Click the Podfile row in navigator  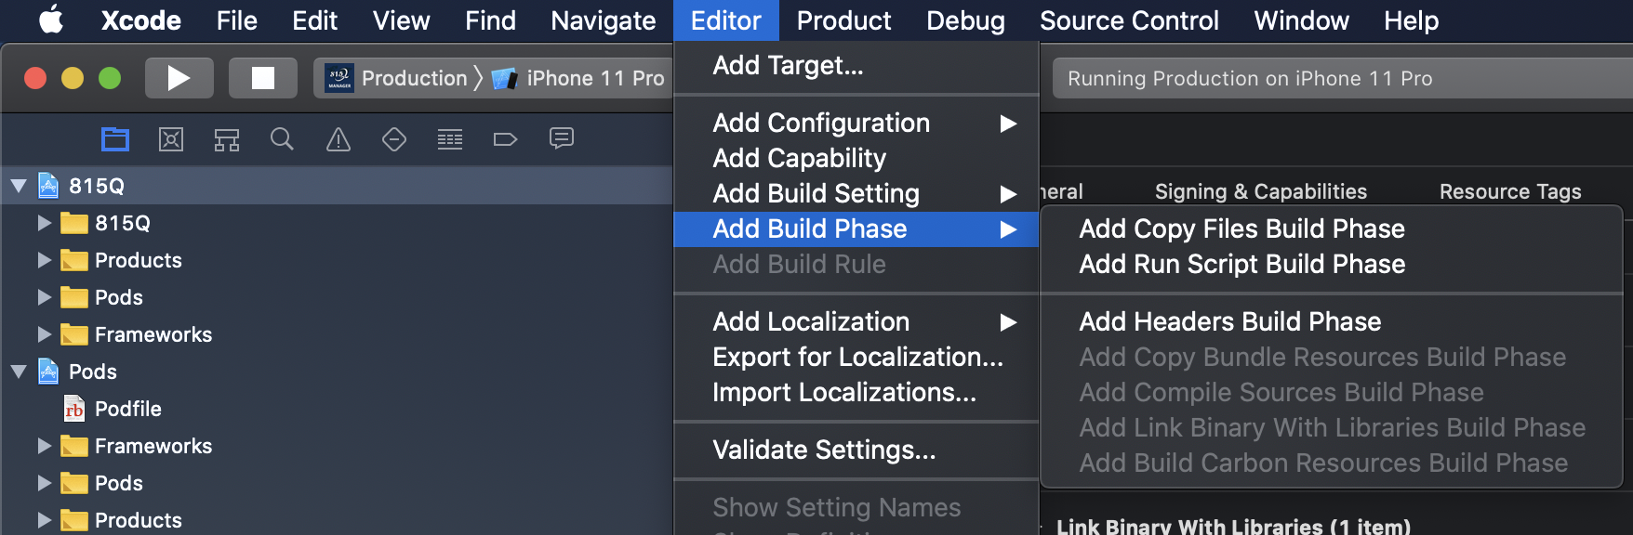tap(337, 409)
